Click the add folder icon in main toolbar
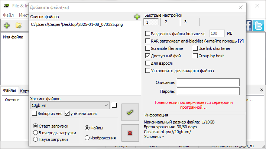This screenshot has height=149, width=266. (19, 26)
